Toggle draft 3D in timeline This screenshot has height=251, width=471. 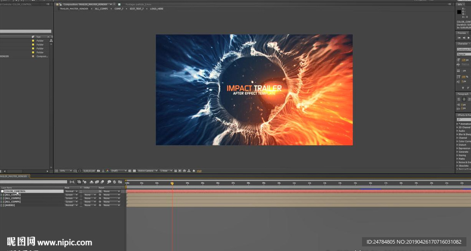[x=85, y=182]
